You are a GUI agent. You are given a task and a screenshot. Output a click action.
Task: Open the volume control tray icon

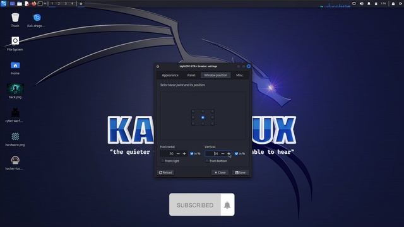pos(362,4)
